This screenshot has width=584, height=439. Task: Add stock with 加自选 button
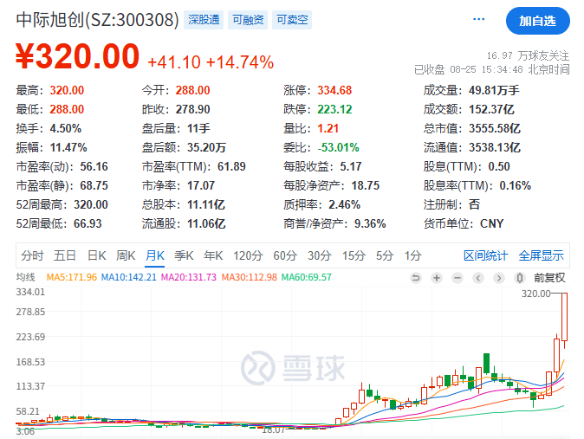[x=537, y=21]
